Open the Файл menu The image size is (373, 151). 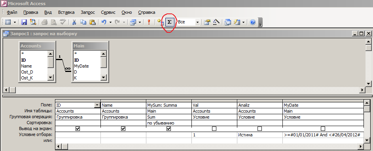12,12
